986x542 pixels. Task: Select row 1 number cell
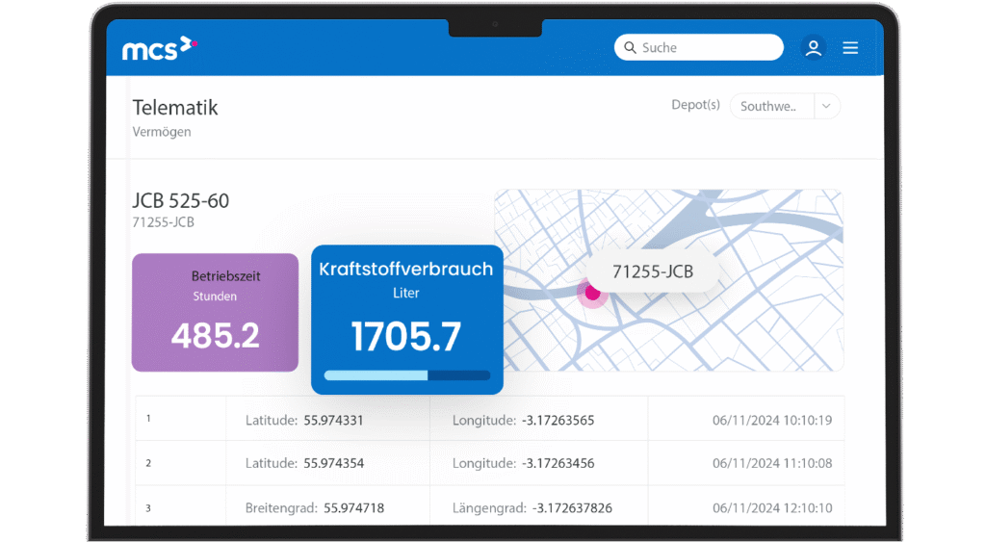coord(180,418)
